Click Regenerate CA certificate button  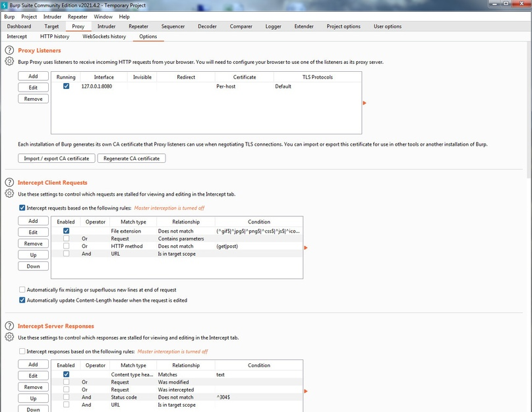131,158
